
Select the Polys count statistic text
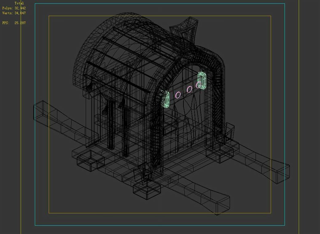pos(14,8)
